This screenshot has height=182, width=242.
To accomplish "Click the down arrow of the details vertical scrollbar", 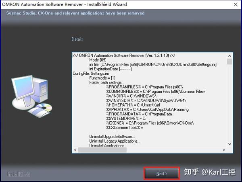I will coord(229,144).
